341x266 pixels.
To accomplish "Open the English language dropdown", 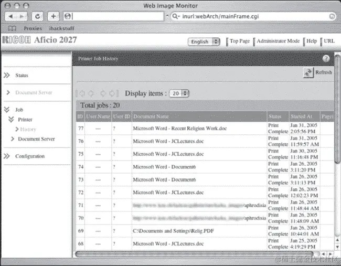I will 204,41.
